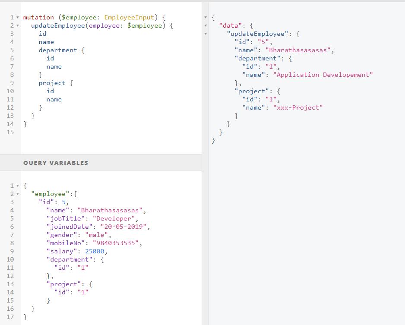Click "data" key in response pane
Screen dimensions: 405x325
pos(231,25)
